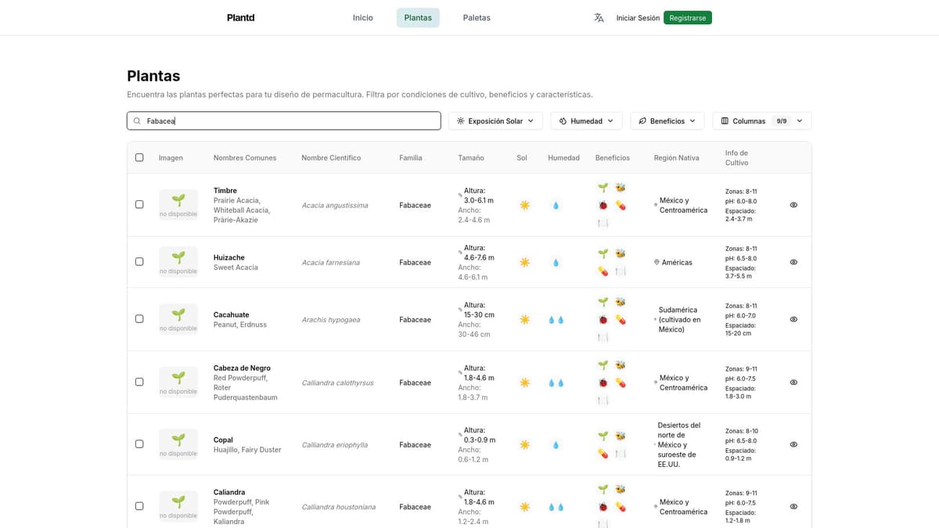Click the eye icon in Cacahuate row
Image resolution: width=939 pixels, height=528 pixels.
click(793, 319)
